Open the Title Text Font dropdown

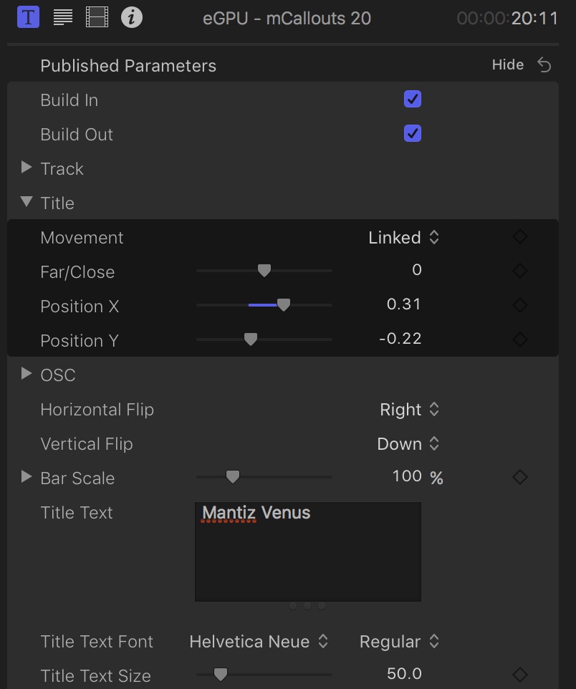point(259,642)
